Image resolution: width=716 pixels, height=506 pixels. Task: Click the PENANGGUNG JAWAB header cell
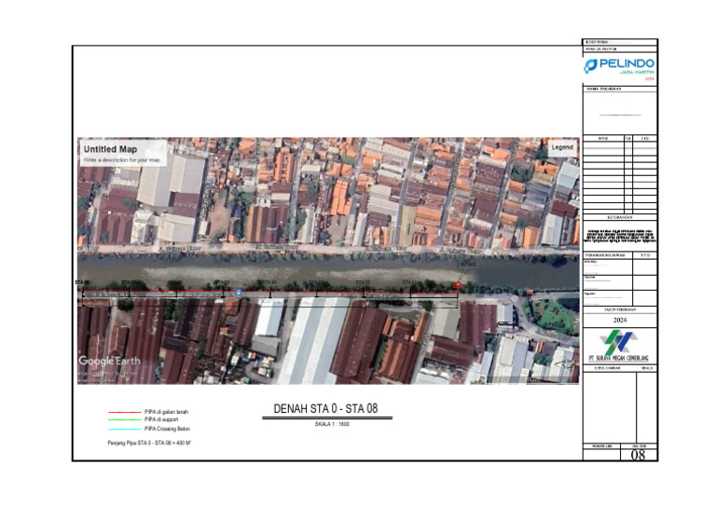point(607,253)
